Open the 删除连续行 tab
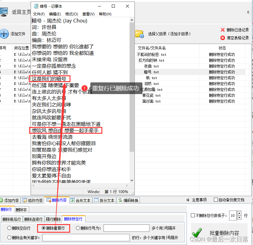This screenshot has width=253, height=245. [x=33, y=219]
